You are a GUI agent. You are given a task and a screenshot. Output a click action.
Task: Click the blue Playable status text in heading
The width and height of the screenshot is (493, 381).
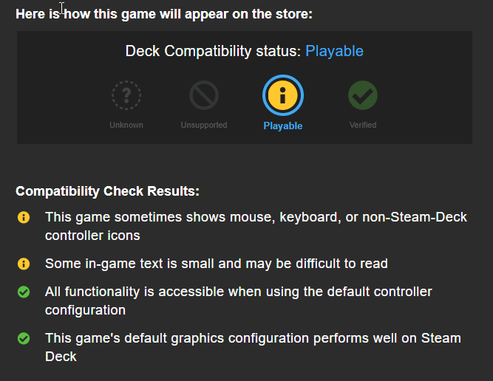(334, 51)
